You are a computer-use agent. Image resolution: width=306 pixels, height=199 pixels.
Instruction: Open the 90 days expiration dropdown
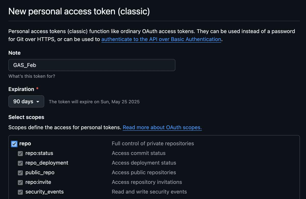point(26,101)
